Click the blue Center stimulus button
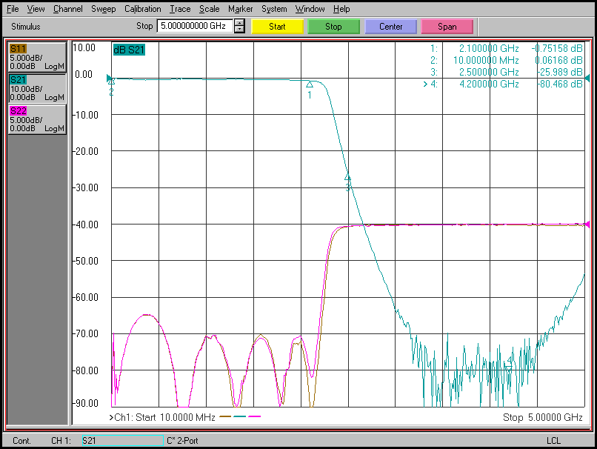The width and height of the screenshot is (597, 449). point(390,27)
